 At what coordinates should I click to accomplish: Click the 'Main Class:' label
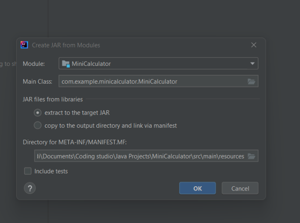(x=37, y=81)
